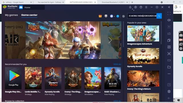Switch to You searched for bgmi browser tab
Viewport: 183px width, 103px height.
pyautogui.click(x=49, y=2)
